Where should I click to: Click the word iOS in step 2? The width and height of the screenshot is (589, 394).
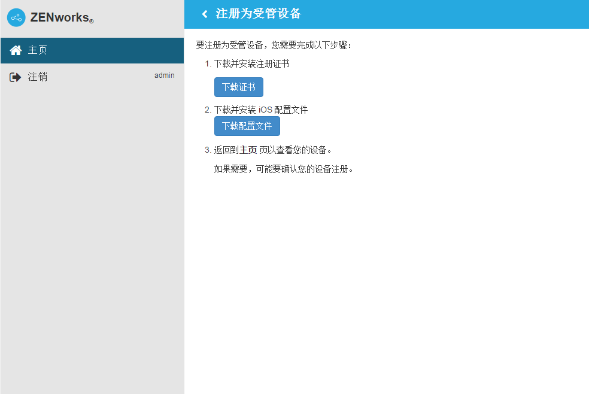tap(265, 110)
